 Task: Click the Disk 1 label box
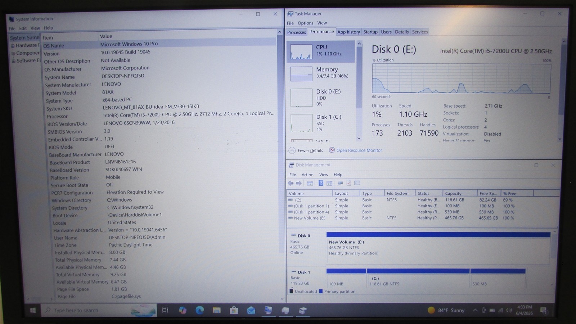(x=306, y=277)
